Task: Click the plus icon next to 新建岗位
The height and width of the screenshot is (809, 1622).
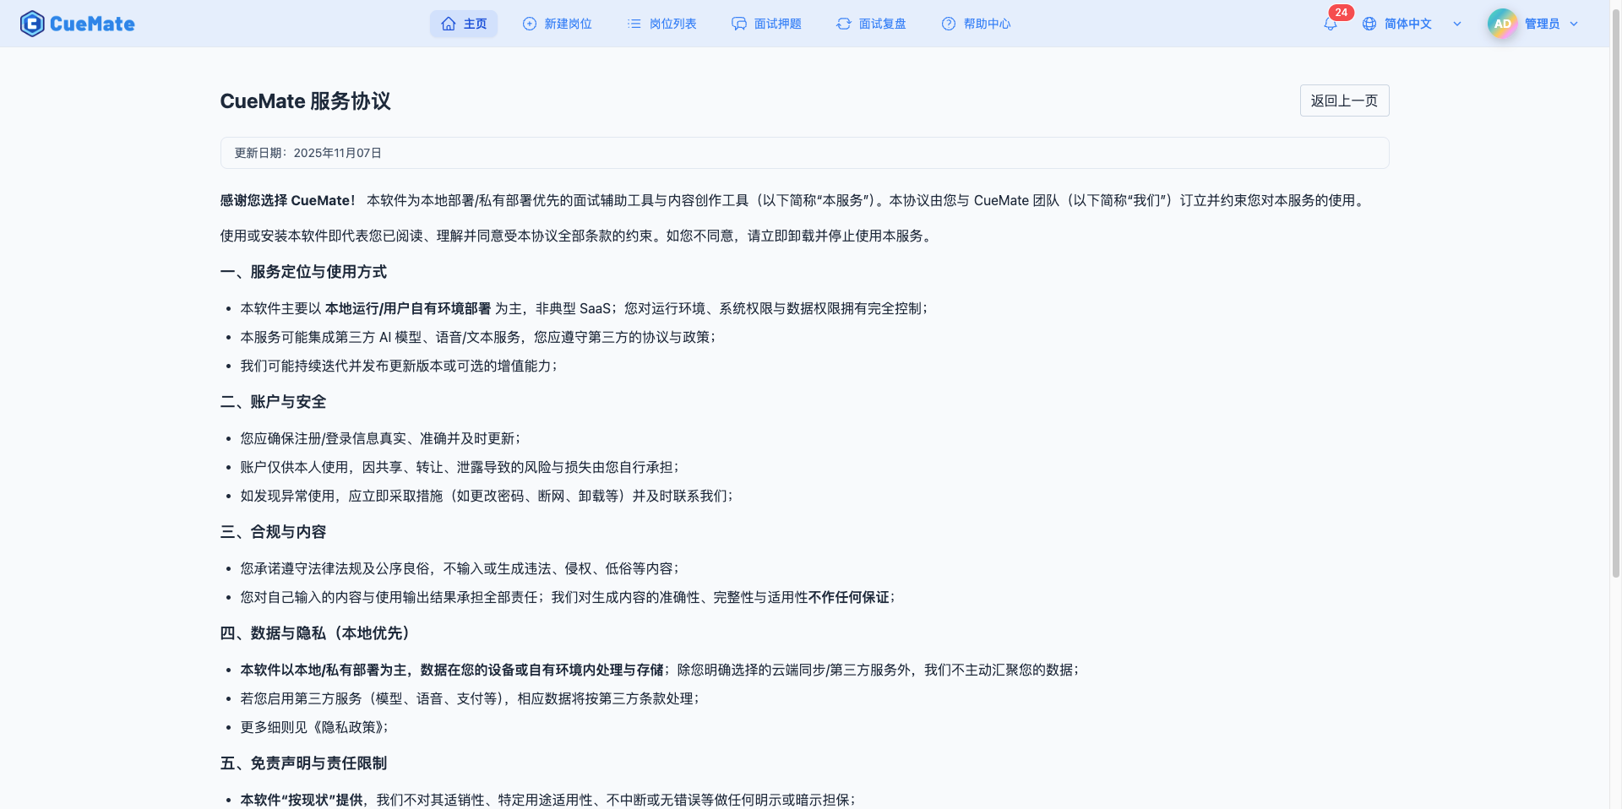Action: click(528, 24)
